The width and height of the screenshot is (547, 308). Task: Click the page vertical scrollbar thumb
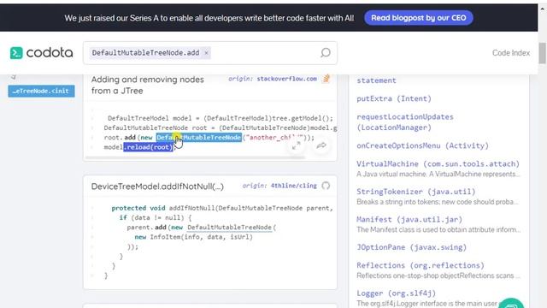pos(542,53)
